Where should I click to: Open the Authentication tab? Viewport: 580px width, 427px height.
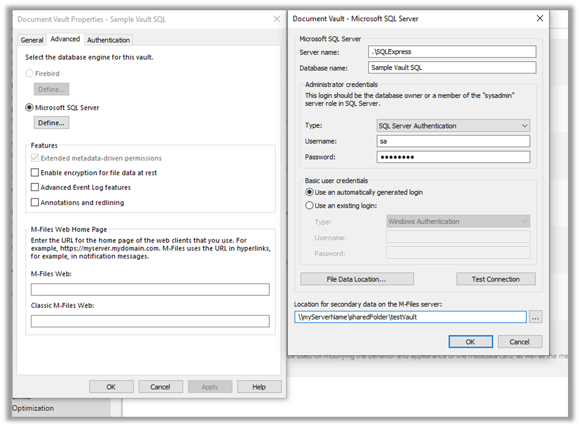point(108,40)
